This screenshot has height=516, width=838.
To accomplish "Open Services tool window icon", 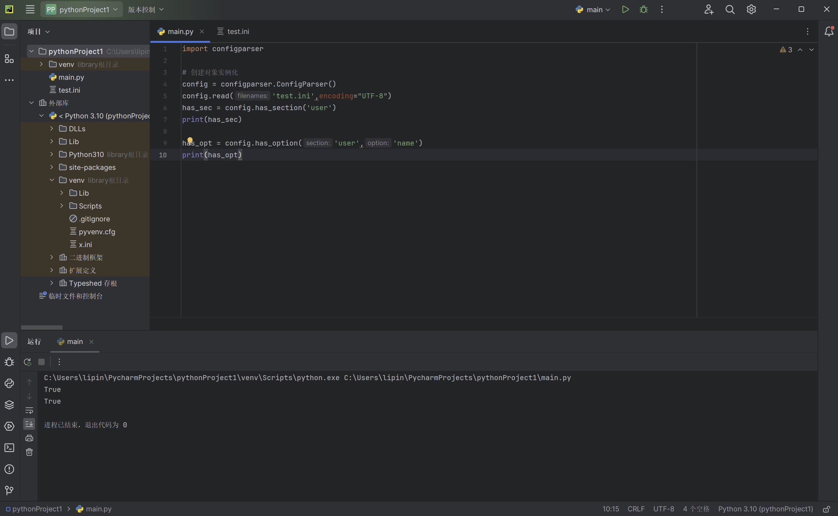I will (9, 426).
